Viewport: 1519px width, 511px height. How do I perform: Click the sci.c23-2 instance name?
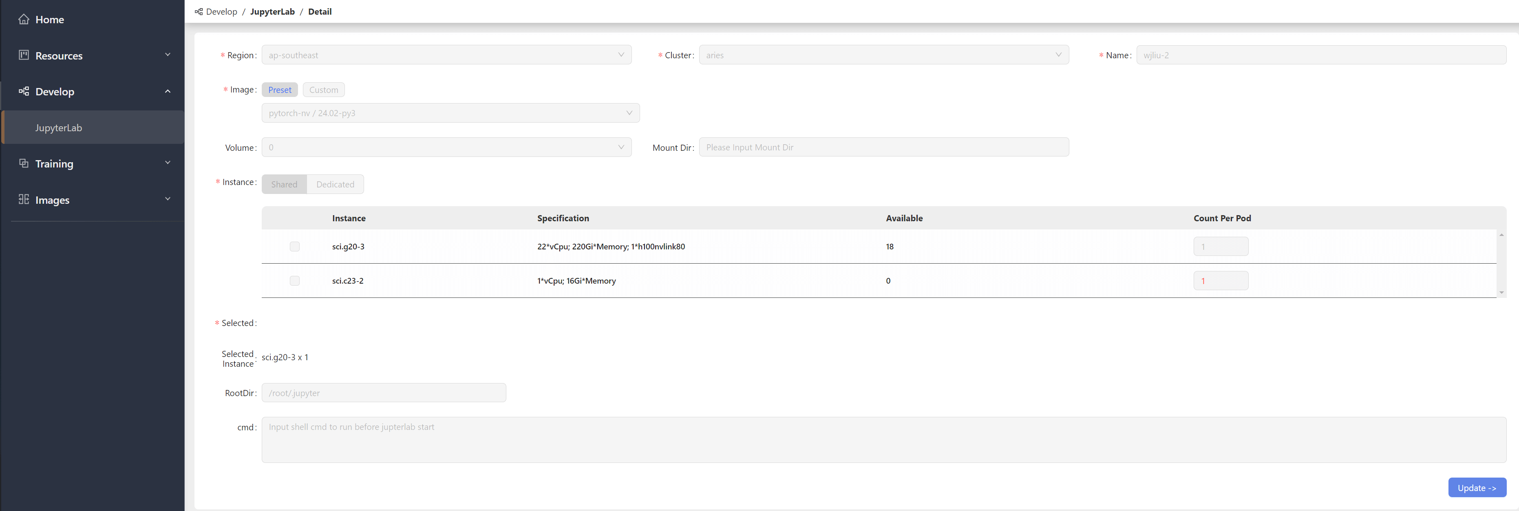[x=347, y=280]
